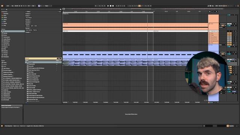Click the browser back arrow
The image size is (240, 135).
pos(2,9)
